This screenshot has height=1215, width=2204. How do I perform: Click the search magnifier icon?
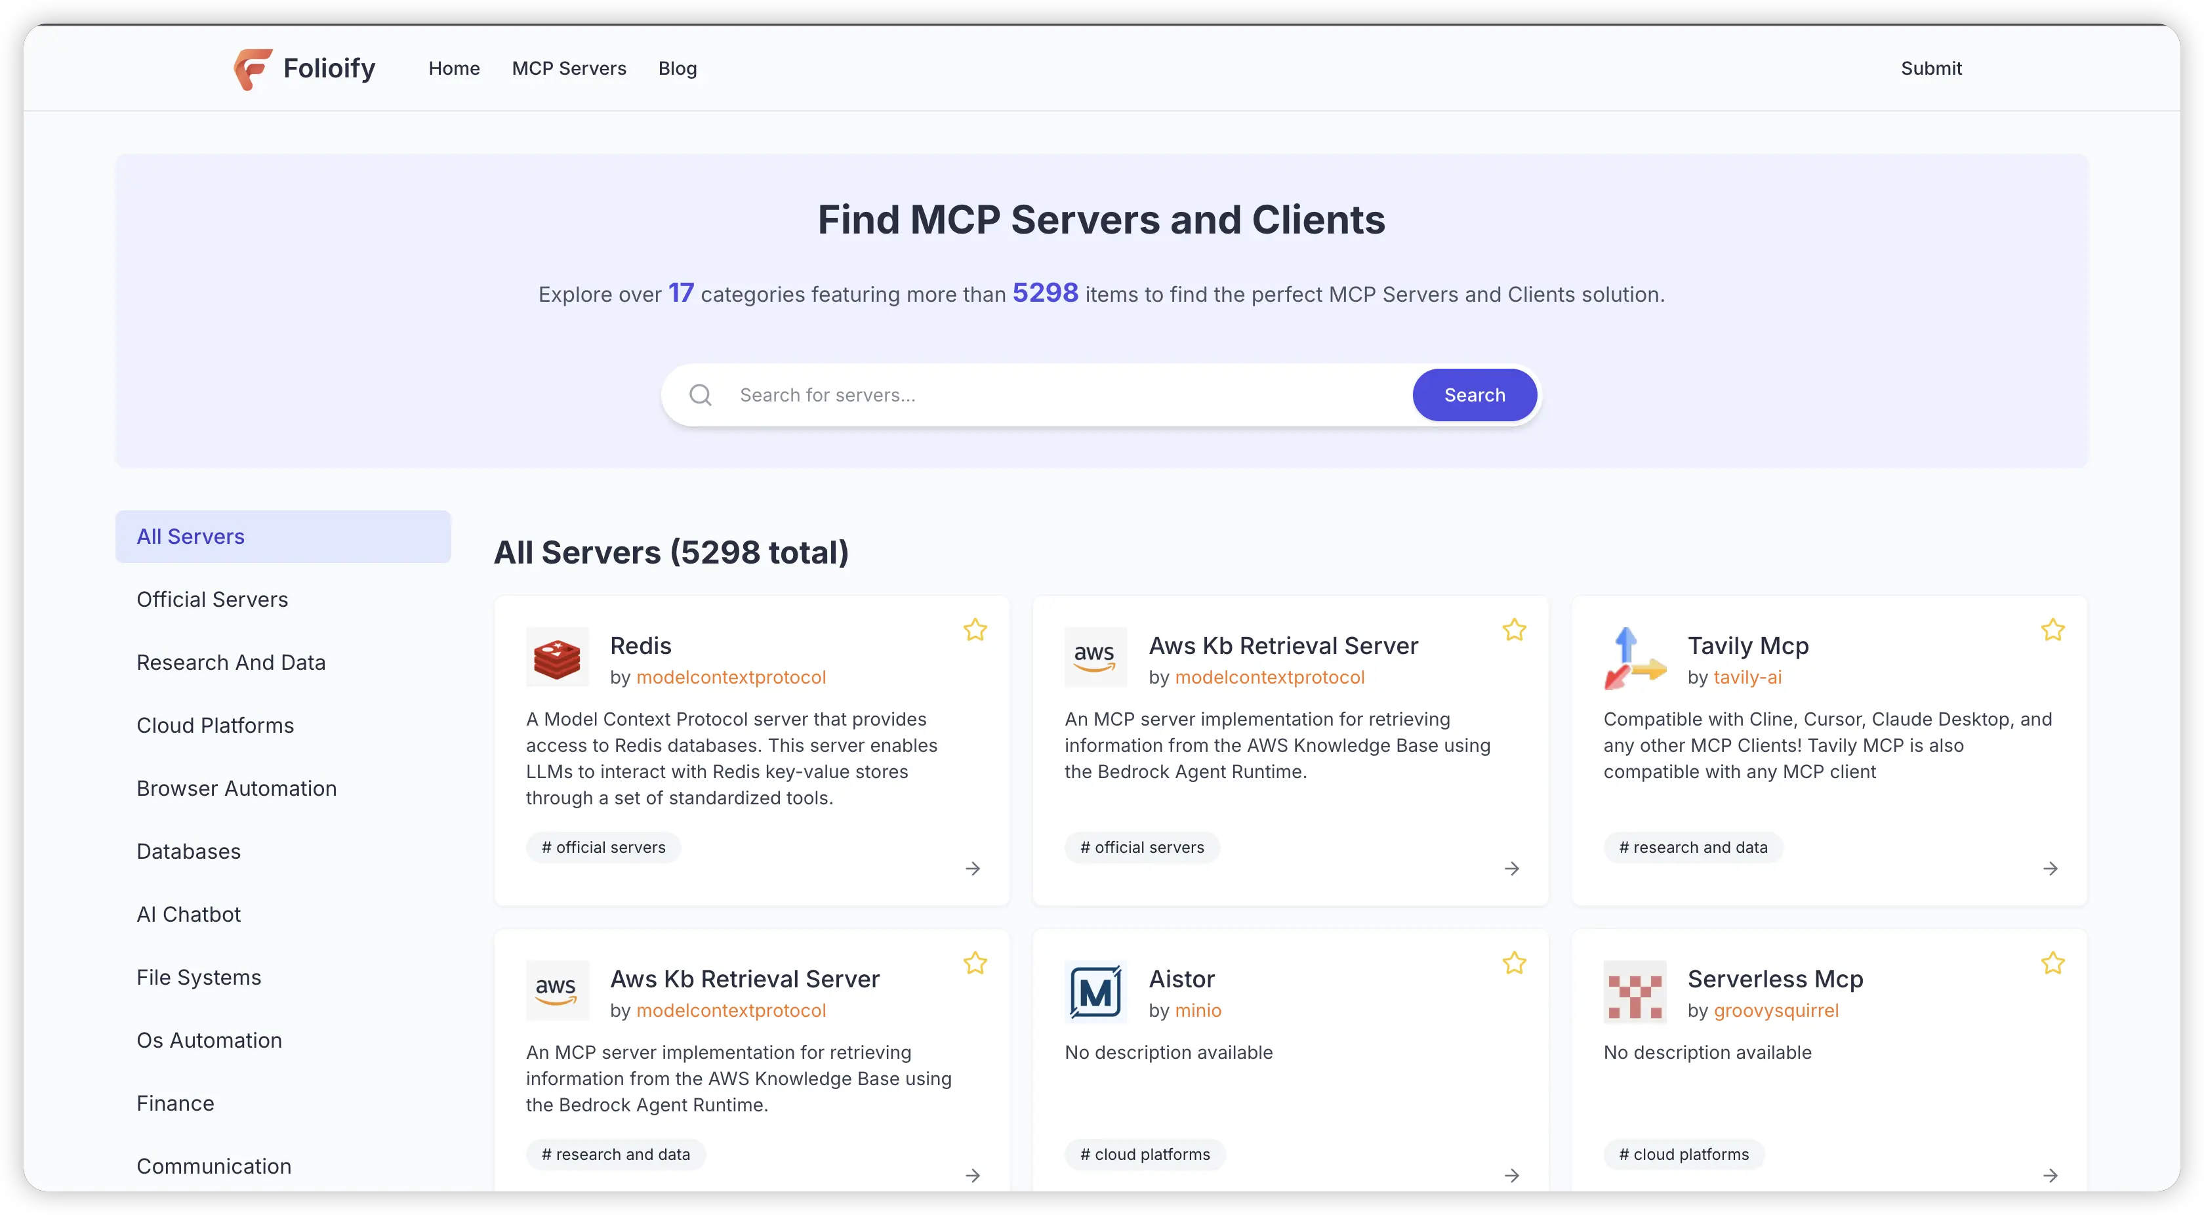[x=701, y=396]
